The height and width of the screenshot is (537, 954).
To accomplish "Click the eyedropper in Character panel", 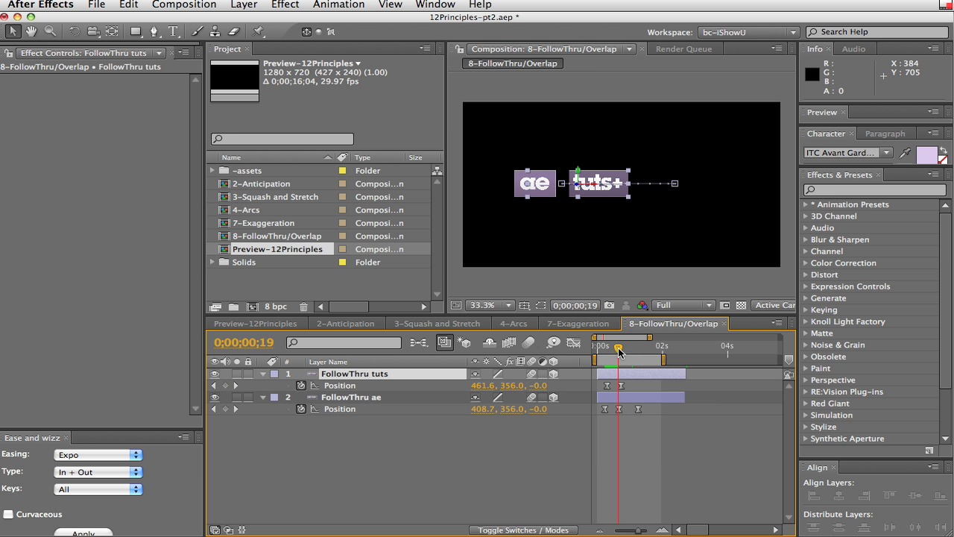I will coord(905,153).
